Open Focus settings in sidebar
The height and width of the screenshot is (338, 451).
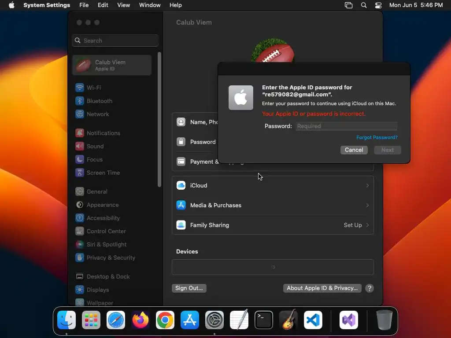click(x=89, y=159)
